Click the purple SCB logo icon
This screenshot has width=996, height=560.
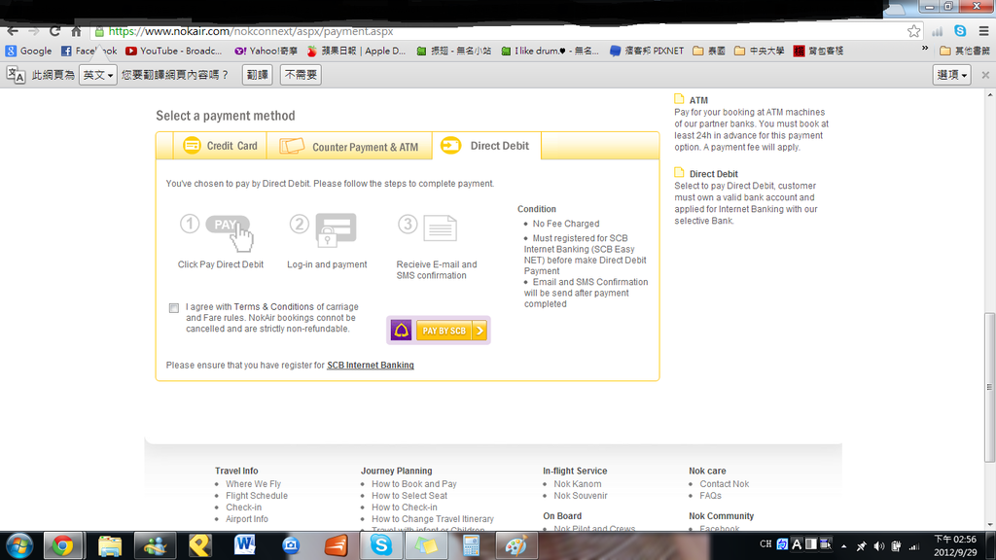point(402,331)
